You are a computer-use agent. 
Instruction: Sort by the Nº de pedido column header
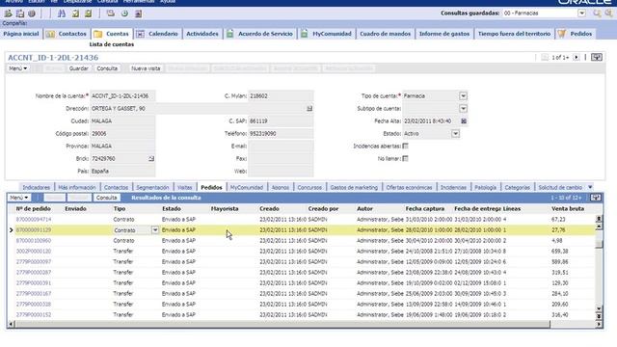tap(33, 209)
